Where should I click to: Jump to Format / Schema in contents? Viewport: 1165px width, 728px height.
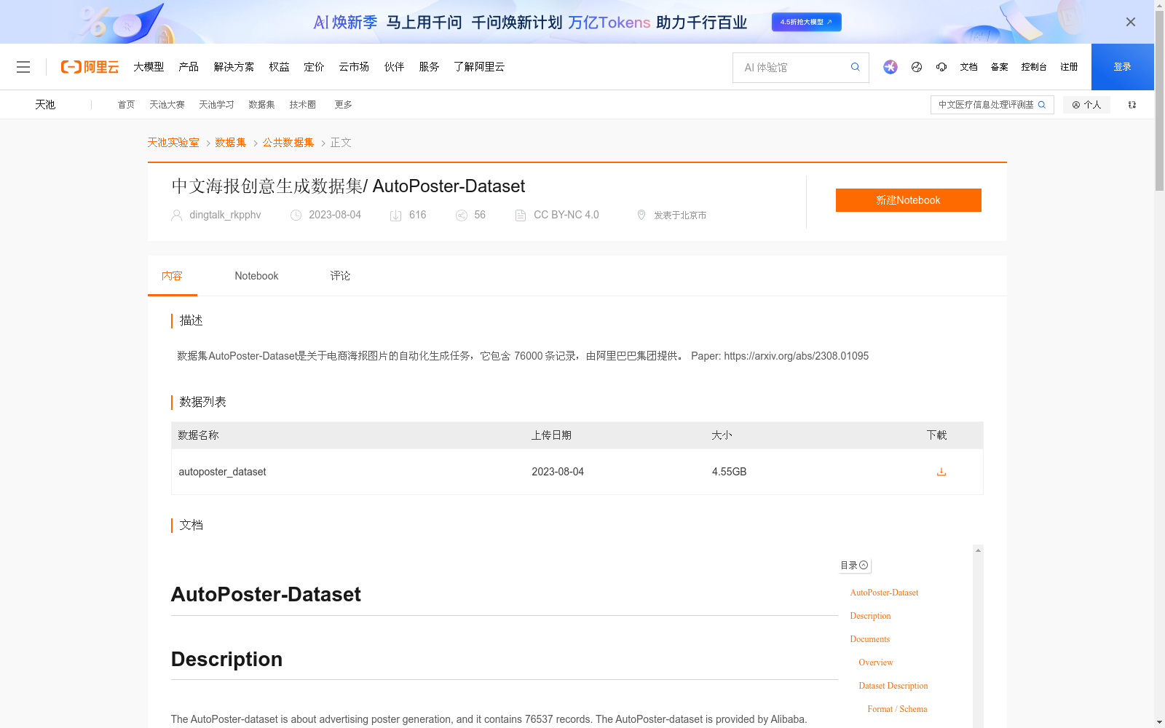tap(897, 709)
